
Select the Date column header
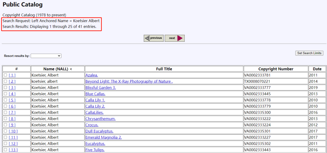(317, 69)
